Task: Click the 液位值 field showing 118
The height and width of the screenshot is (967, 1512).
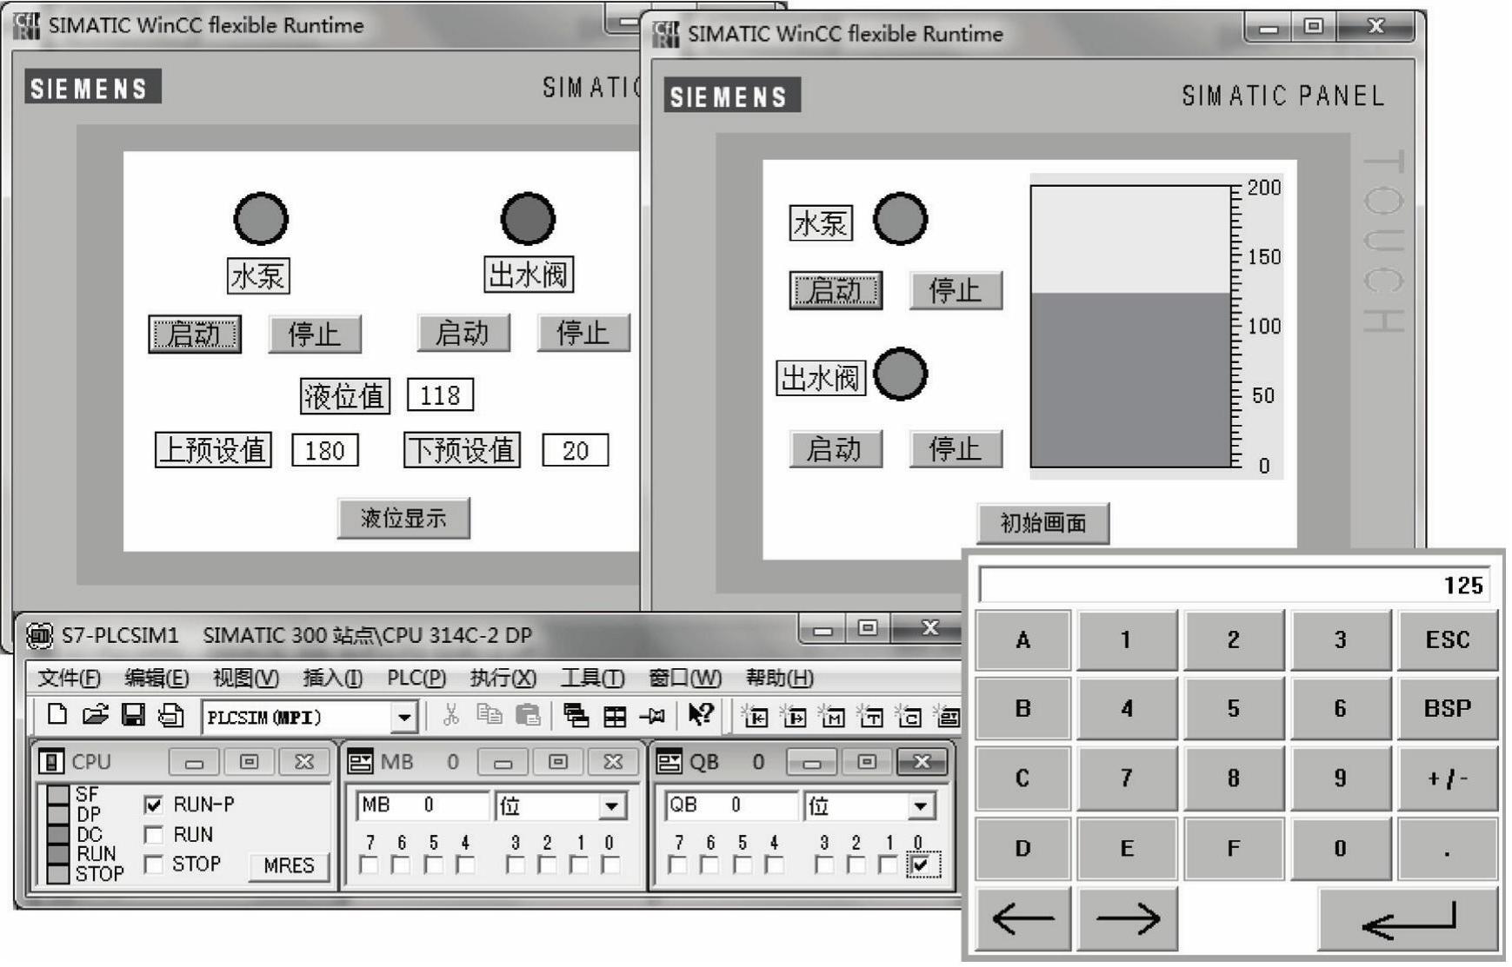Action: (440, 395)
